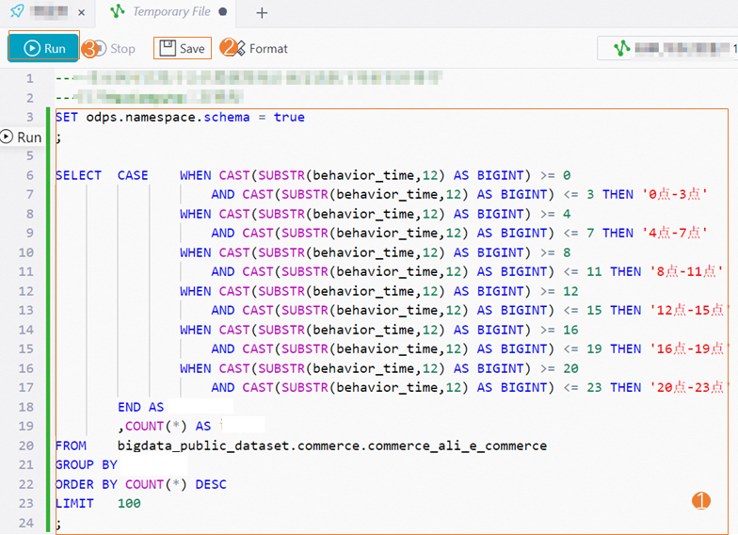Click the ORDER BY COUNT(*) DESC line
This screenshot has height=535, width=738.
pyautogui.click(x=140, y=484)
